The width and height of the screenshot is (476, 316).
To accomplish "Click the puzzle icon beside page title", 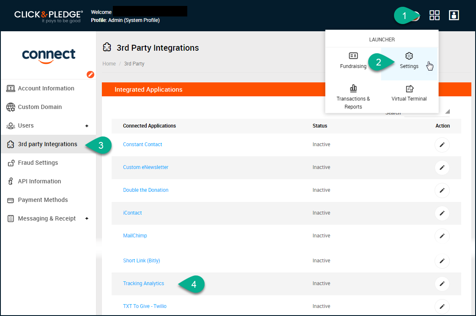I will point(107,47).
